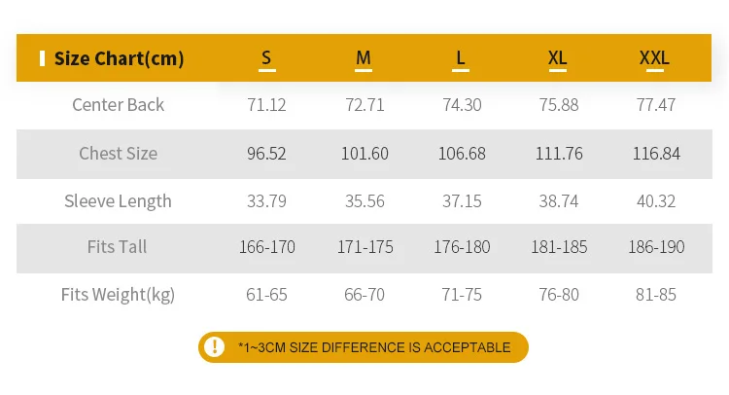Click the Chest Size row label

pos(119,154)
